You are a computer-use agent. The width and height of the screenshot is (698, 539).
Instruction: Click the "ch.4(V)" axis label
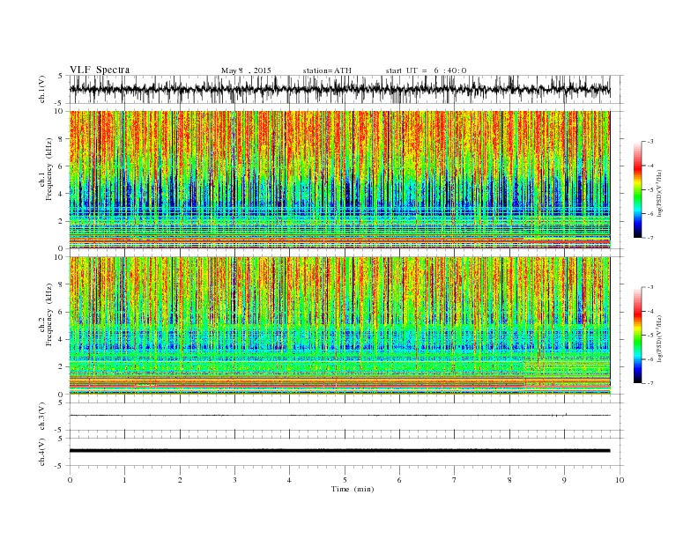[41, 452]
